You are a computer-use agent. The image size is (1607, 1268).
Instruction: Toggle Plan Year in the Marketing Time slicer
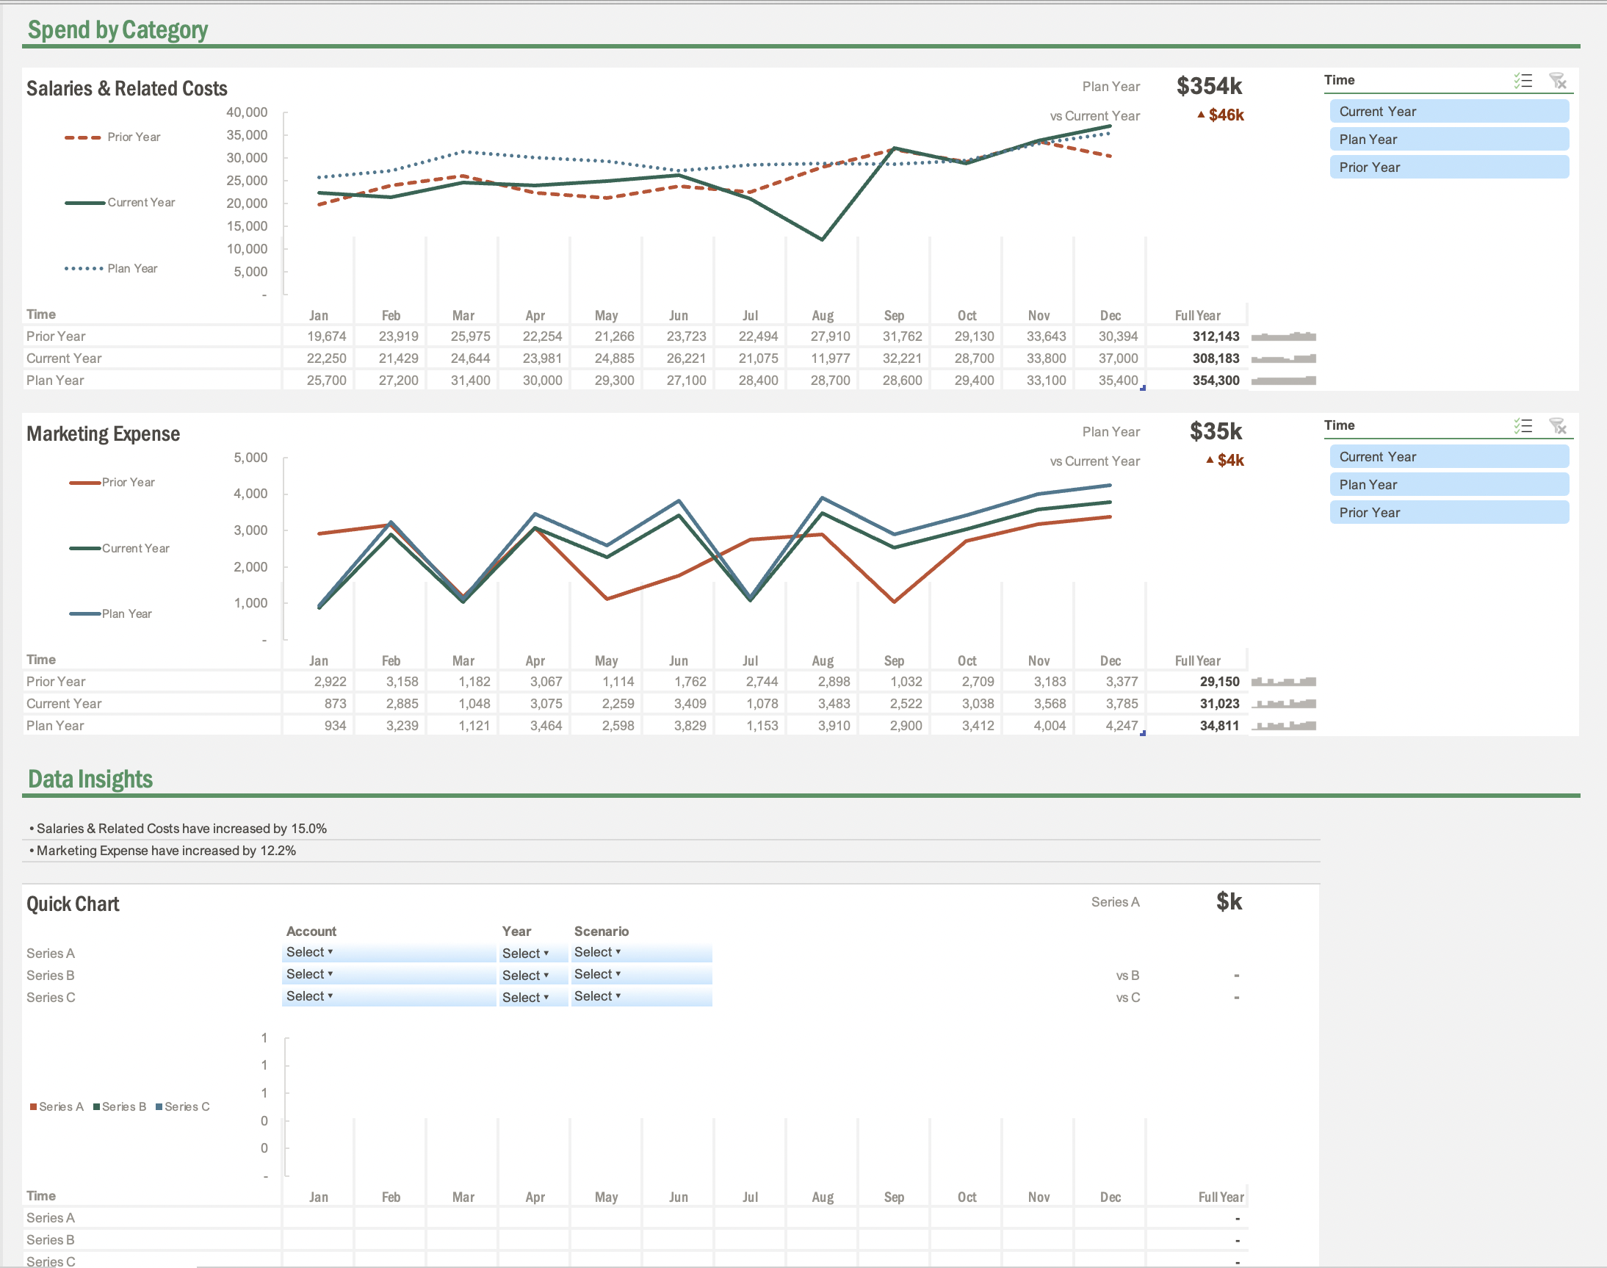1448,484
